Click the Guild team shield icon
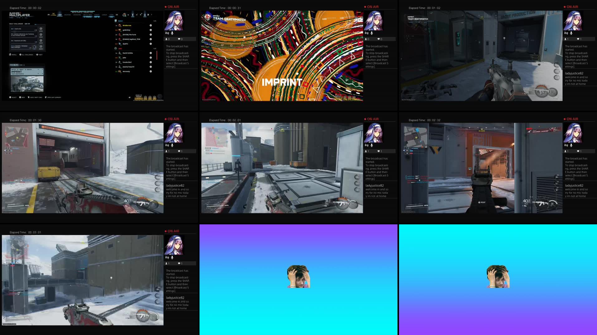597x335 pixels. click(x=116, y=21)
